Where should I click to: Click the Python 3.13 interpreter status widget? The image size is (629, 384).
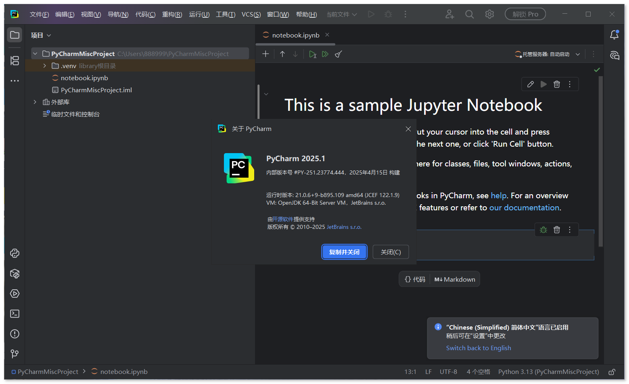pyautogui.click(x=548, y=372)
